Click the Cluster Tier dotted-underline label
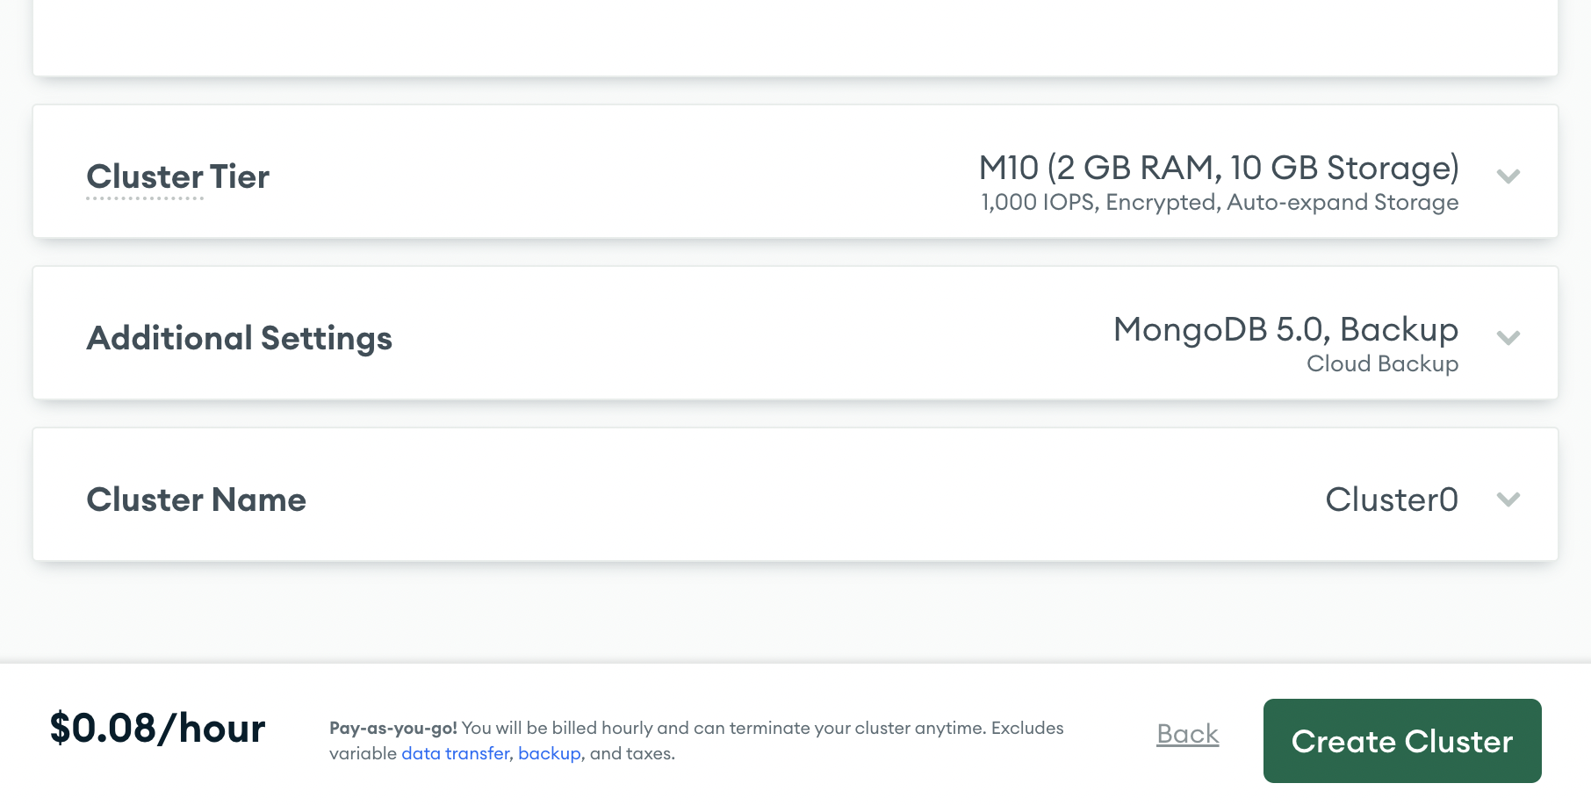1591x805 pixels. 177,176
